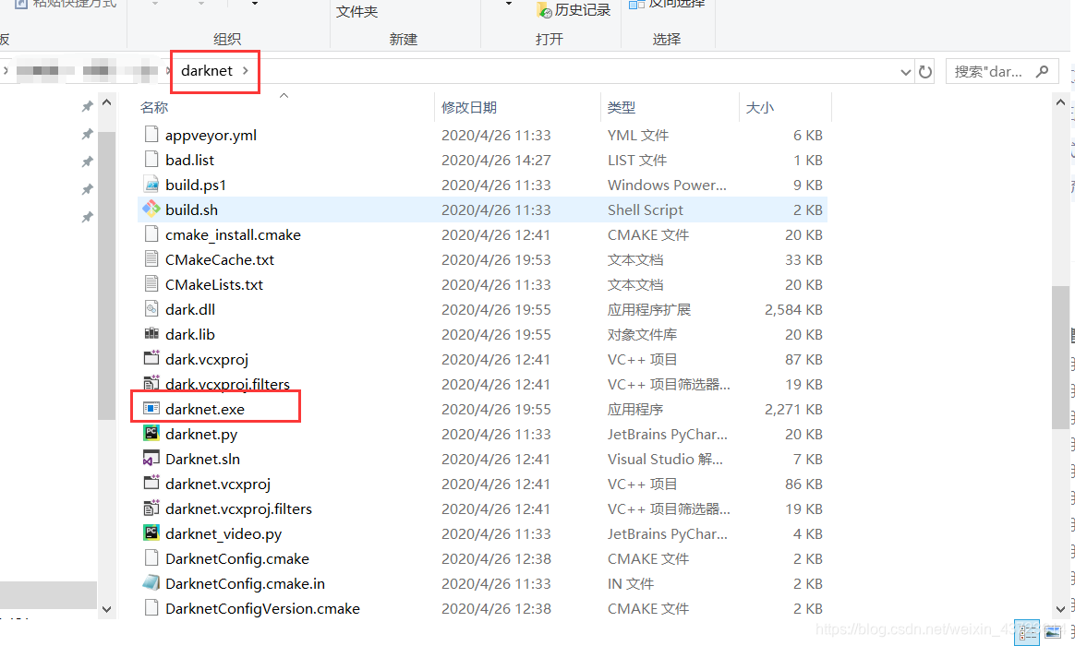1075x646 pixels.
Task: Click the file list scroll-down arrow
Action: click(1060, 609)
